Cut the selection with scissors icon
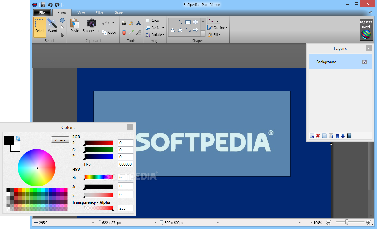 [x=108, y=23]
